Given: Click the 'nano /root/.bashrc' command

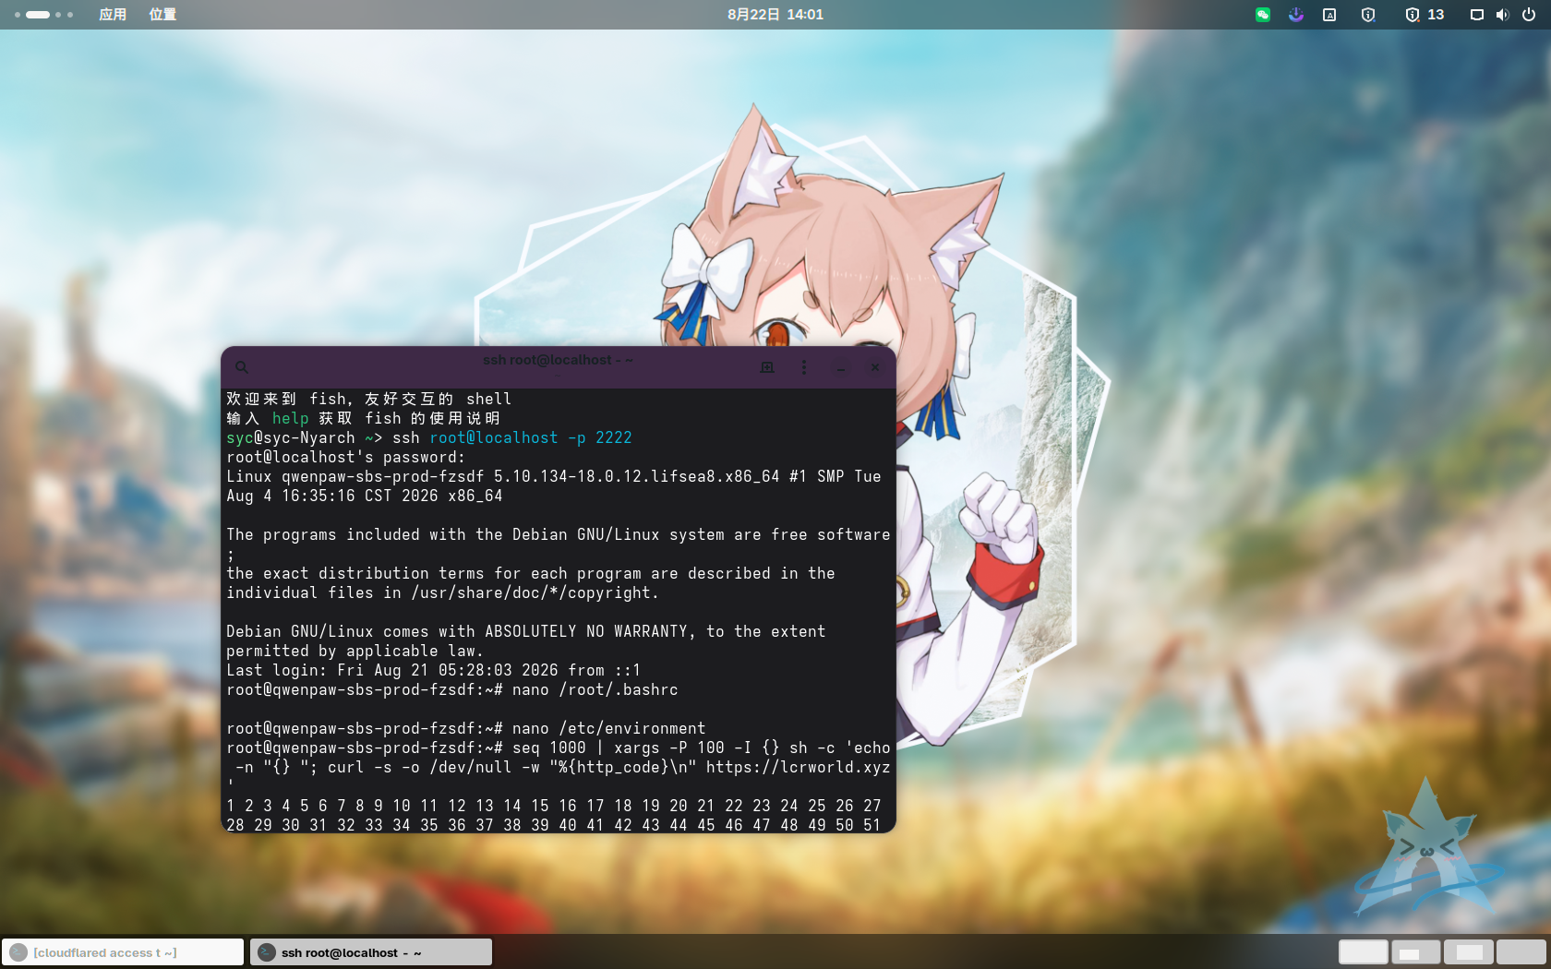Looking at the screenshot, I should 595,689.
